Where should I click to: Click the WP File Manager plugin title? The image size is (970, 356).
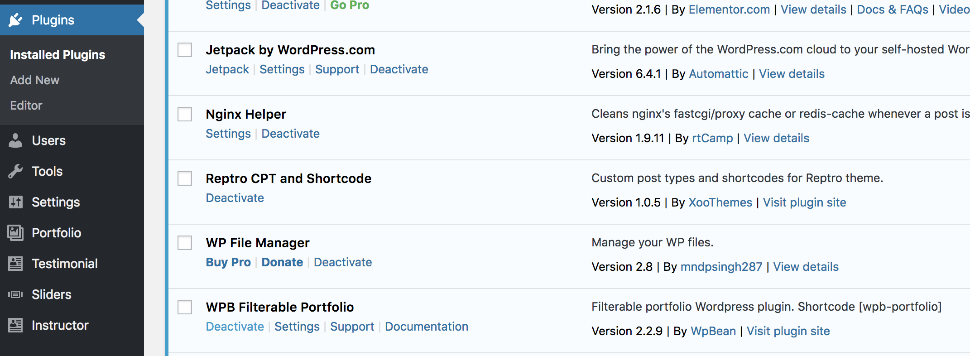point(258,243)
